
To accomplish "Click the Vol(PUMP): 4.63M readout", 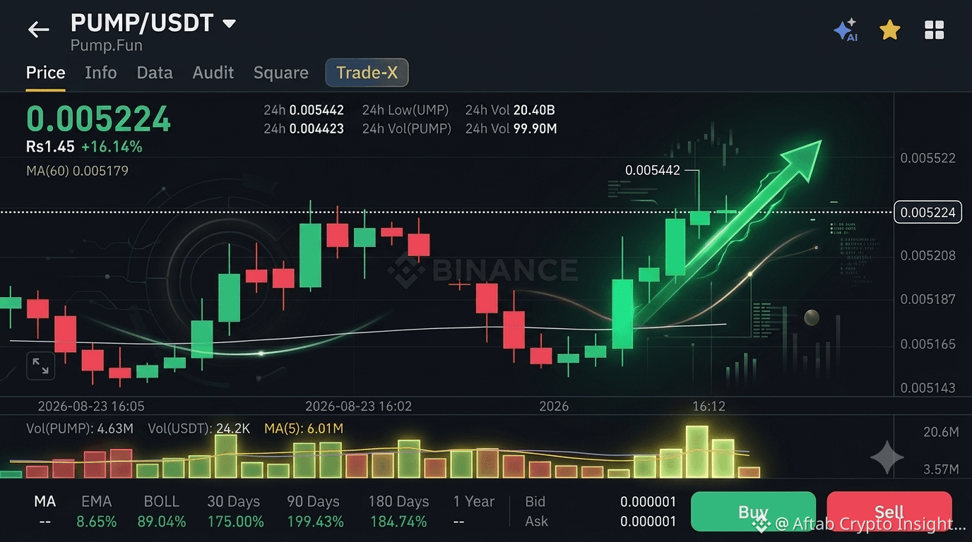I will pyautogui.click(x=80, y=428).
